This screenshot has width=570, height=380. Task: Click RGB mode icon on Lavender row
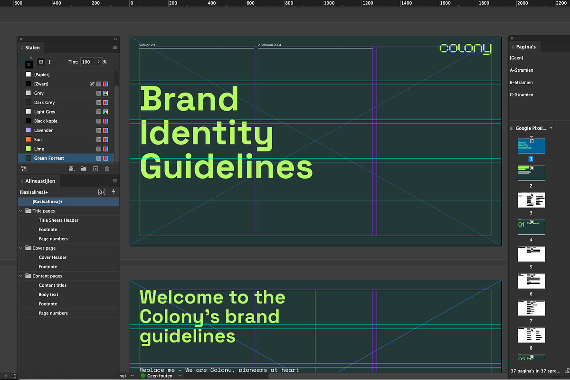tap(105, 130)
